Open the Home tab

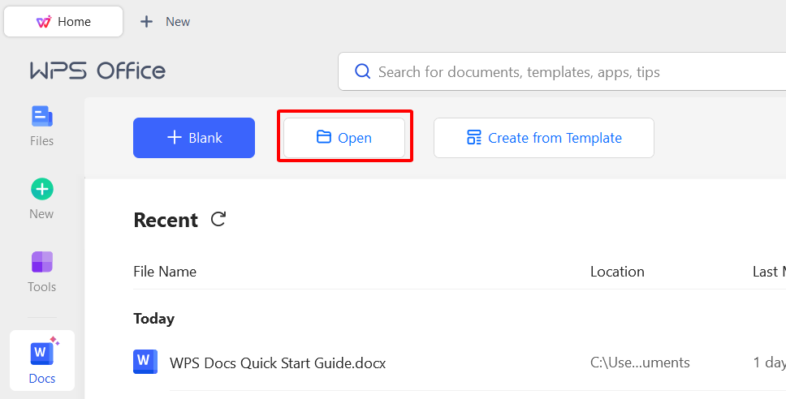click(x=63, y=22)
